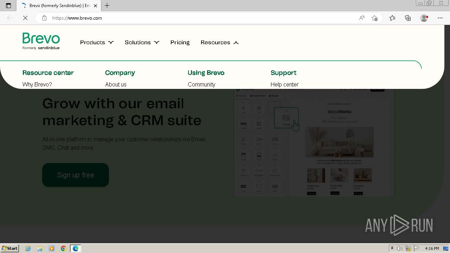This screenshot has width=450, height=253.
Task: Open the tab actions menu
Action: (x=8, y=6)
